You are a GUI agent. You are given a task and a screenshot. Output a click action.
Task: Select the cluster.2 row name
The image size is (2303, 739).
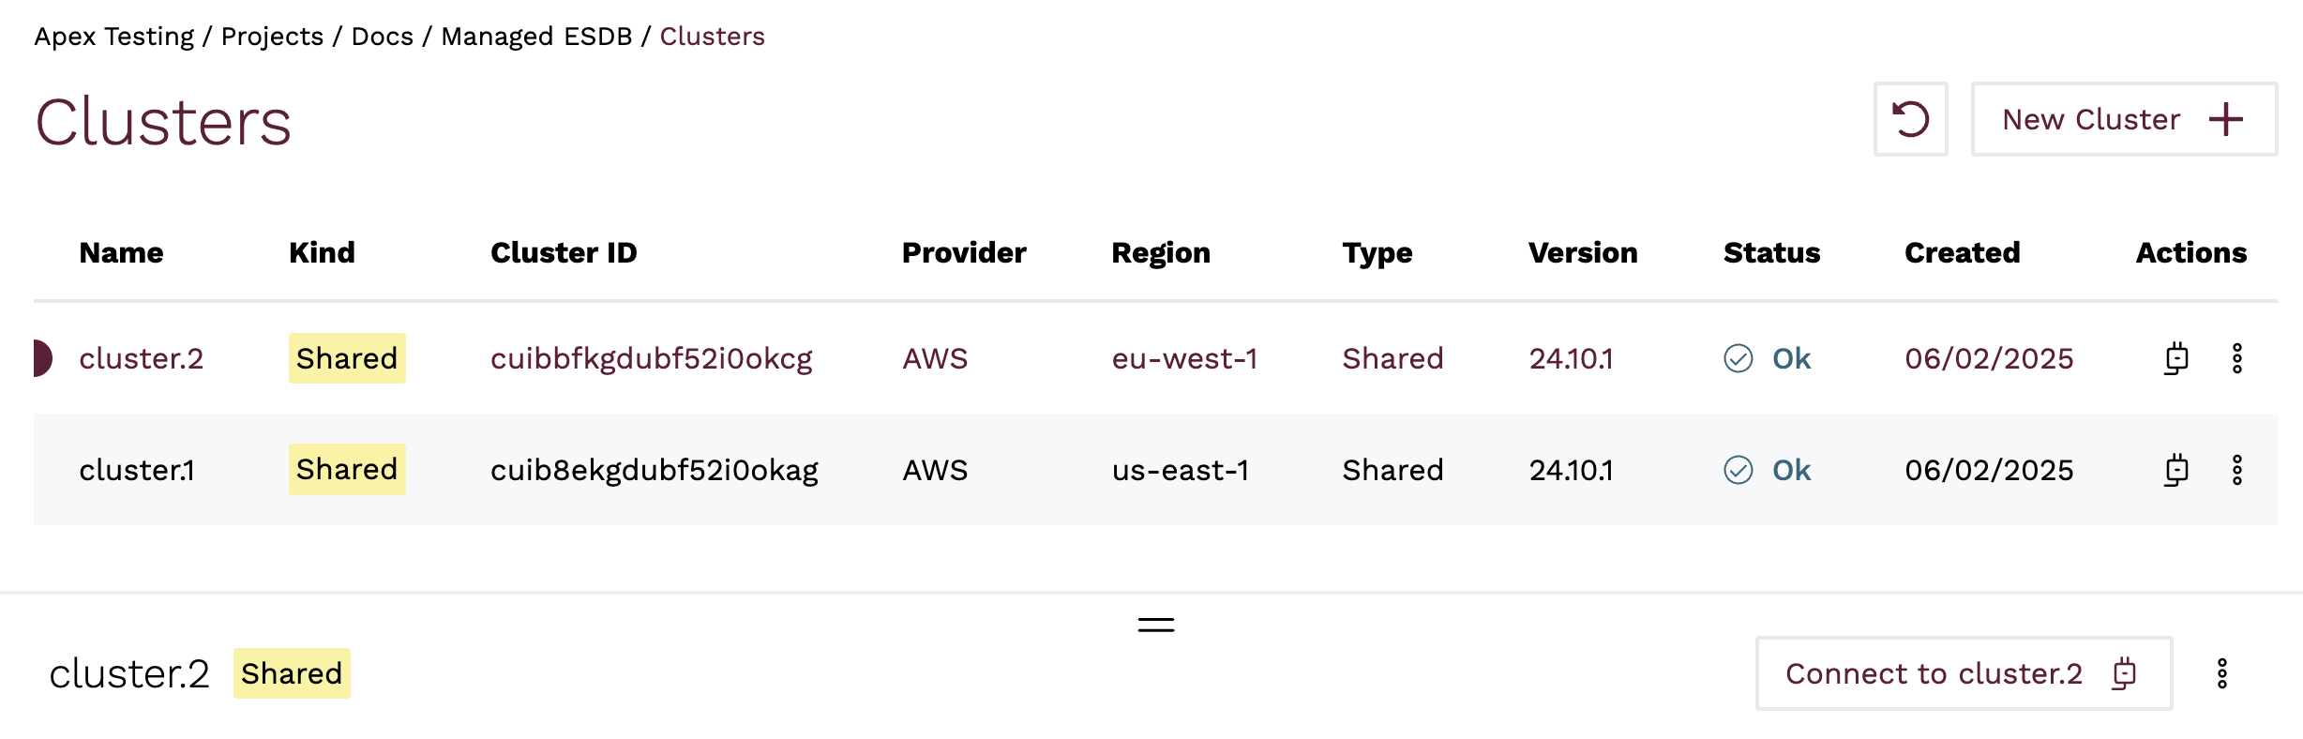click(141, 358)
